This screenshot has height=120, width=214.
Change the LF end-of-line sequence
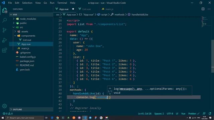177,114
